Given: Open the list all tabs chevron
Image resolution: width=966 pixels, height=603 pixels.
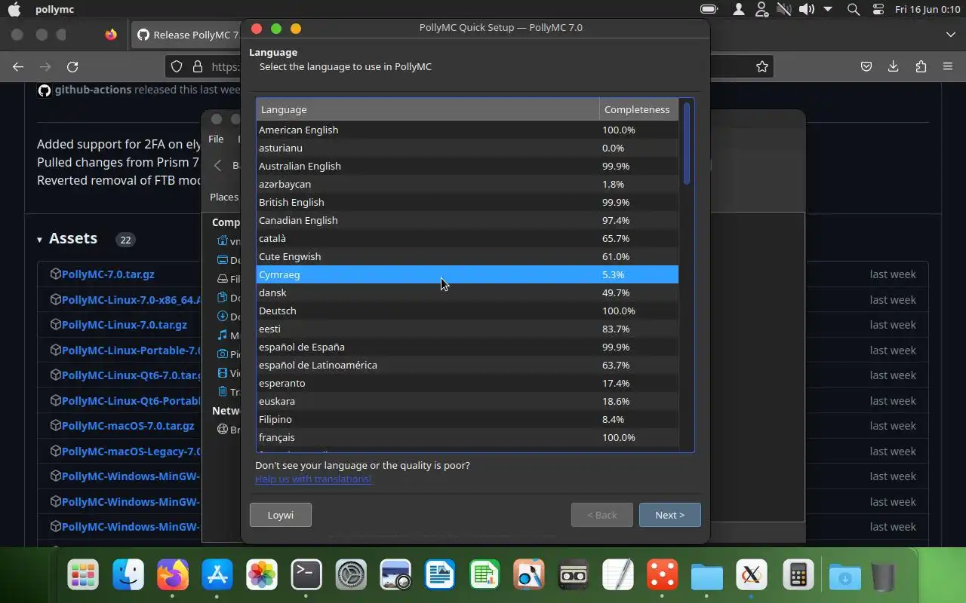Looking at the screenshot, I should [x=950, y=35].
